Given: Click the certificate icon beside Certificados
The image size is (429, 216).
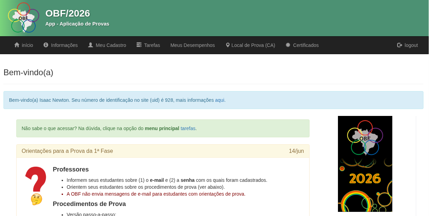Looking at the screenshot, I should tap(288, 45).
